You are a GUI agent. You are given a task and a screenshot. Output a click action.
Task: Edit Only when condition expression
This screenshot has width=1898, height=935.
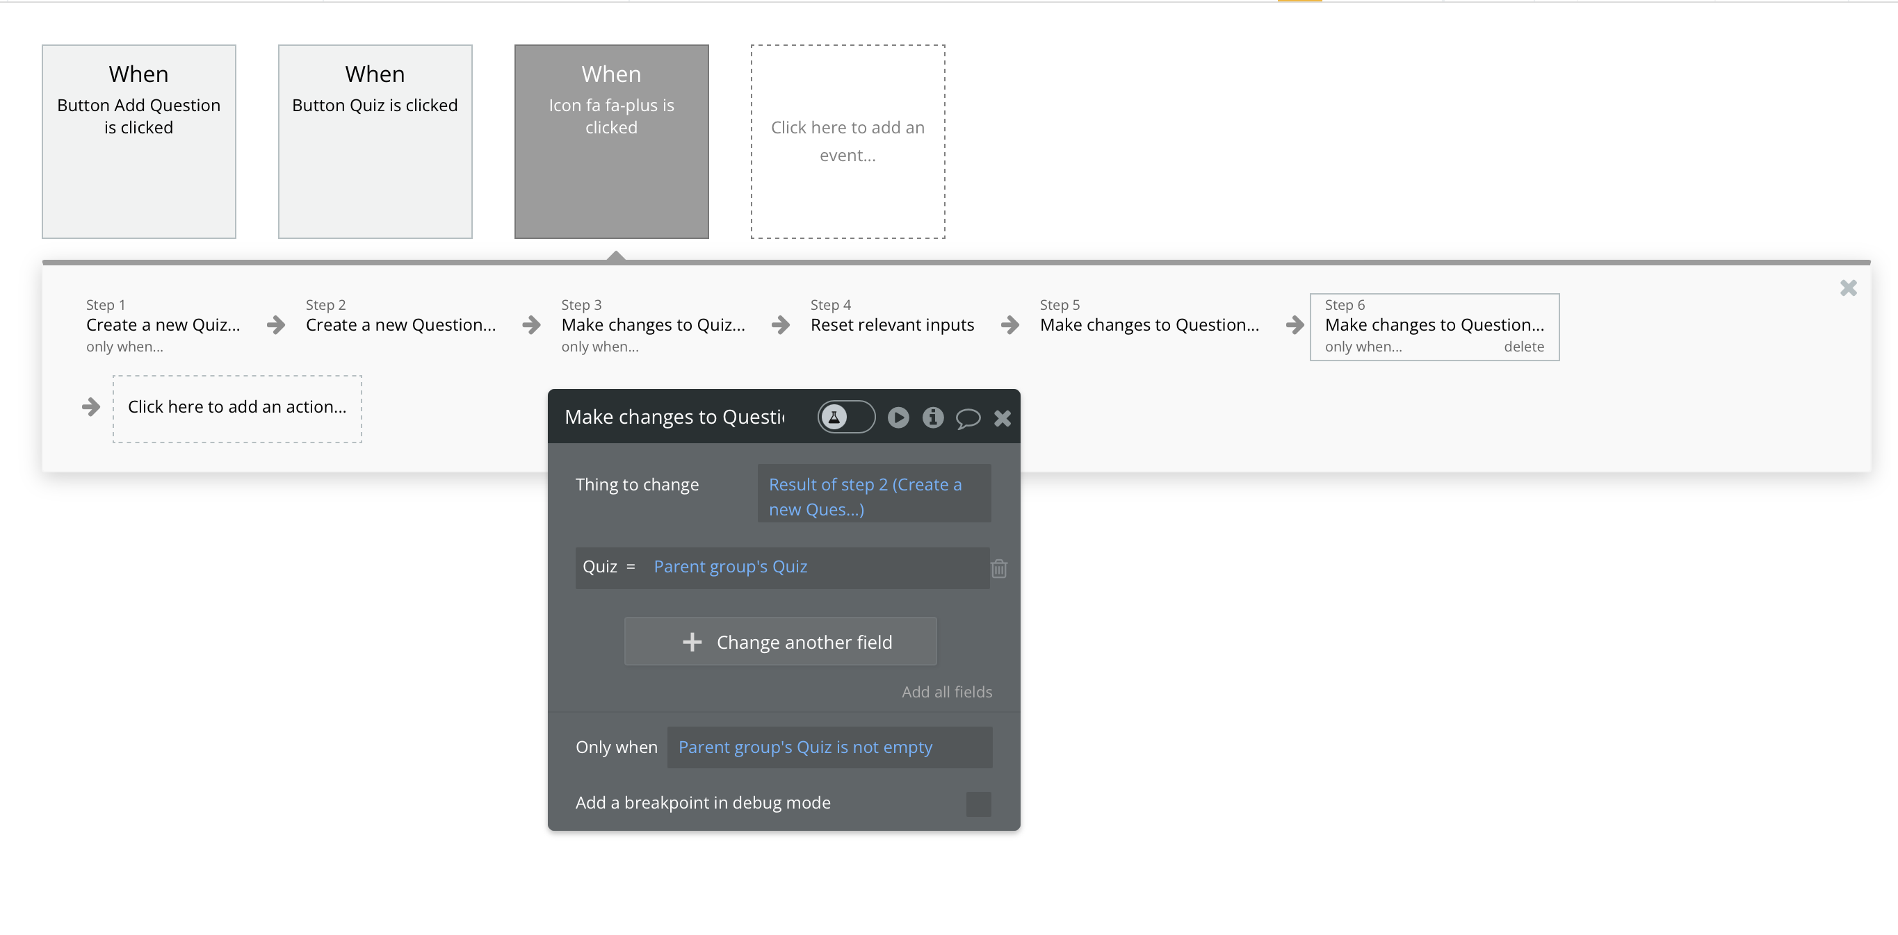(x=829, y=747)
